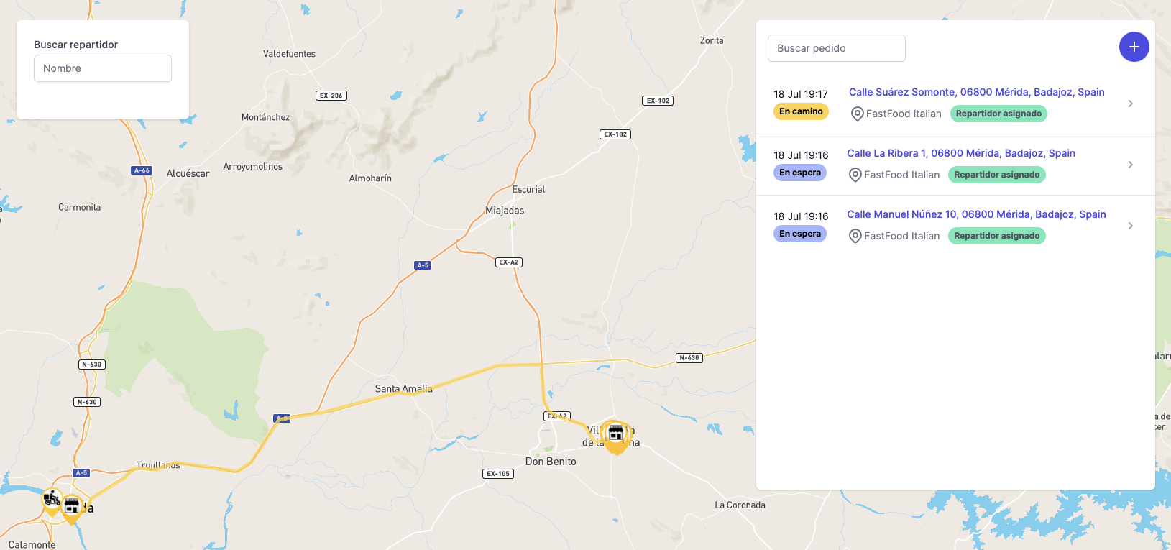This screenshot has width=1171, height=550.
Task: Click the Buscar repartidor label
Action: pyautogui.click(x=75, y=45)
